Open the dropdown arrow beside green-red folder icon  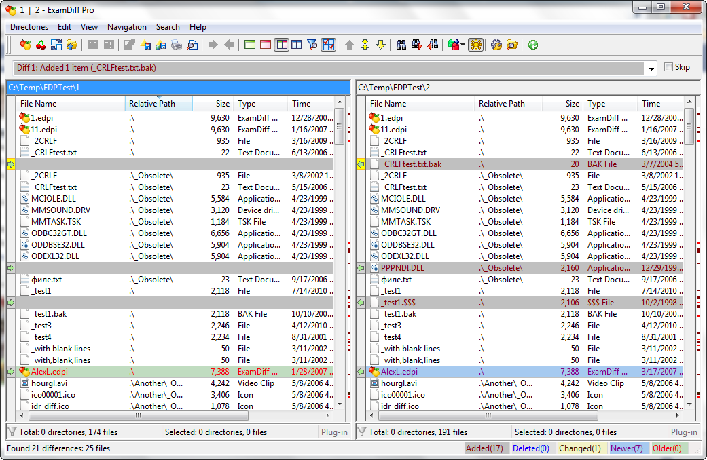click(x=463, y=45)
